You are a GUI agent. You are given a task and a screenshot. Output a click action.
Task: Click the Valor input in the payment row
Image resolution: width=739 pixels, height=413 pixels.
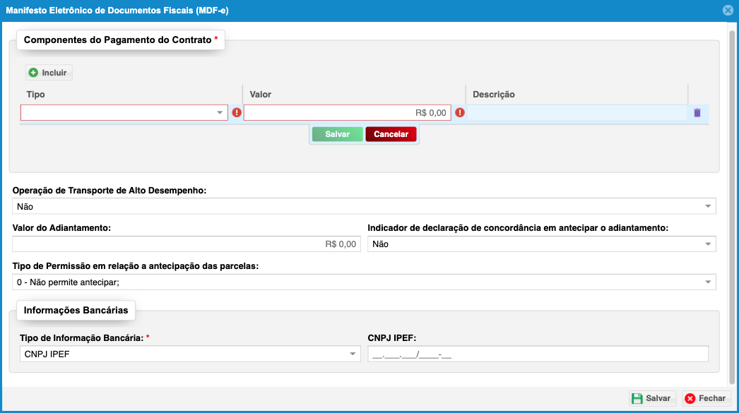pyautogui.click(x=347, y=113)
